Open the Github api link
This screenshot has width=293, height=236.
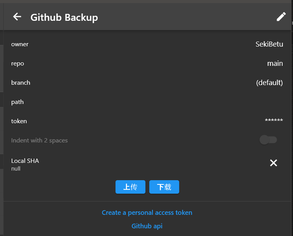[x=147, y=226]
